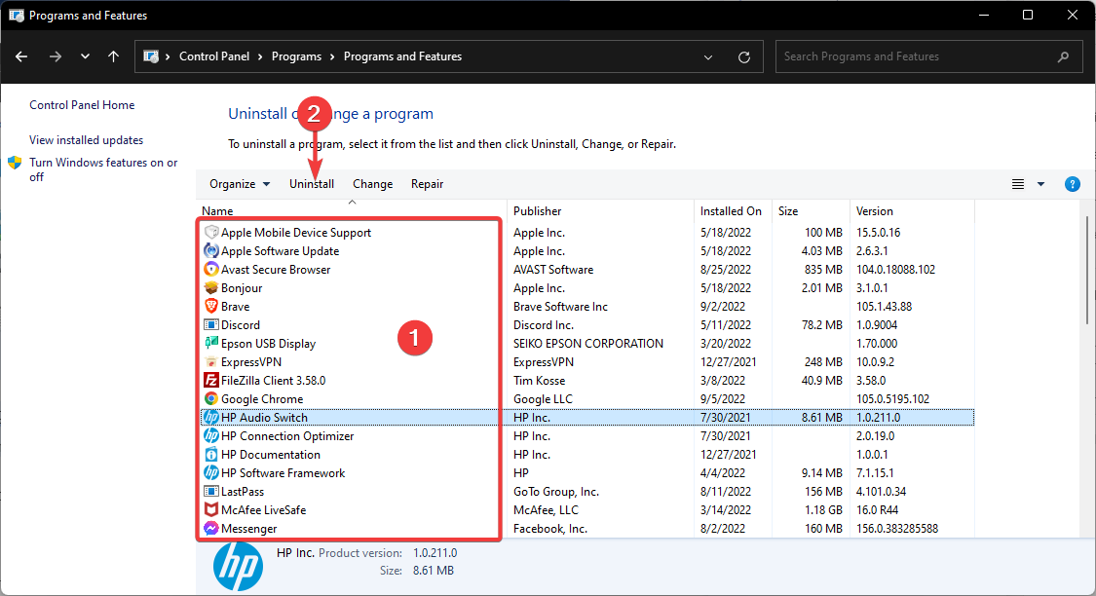The width and height of the screenshot is (1096, 596).
Task: Click the Back navigation arrow
Action: [x=21, y=56]
